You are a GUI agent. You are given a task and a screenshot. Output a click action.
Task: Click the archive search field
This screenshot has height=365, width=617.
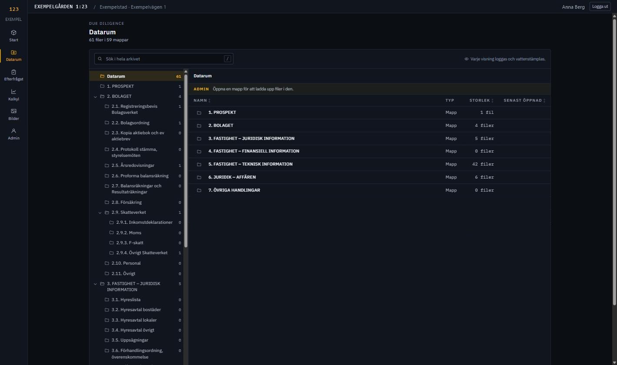point(164,59)
